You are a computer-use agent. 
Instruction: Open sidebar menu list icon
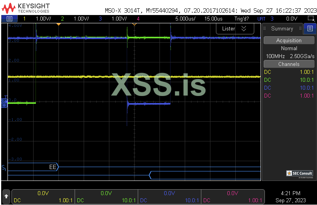(310, 28)
